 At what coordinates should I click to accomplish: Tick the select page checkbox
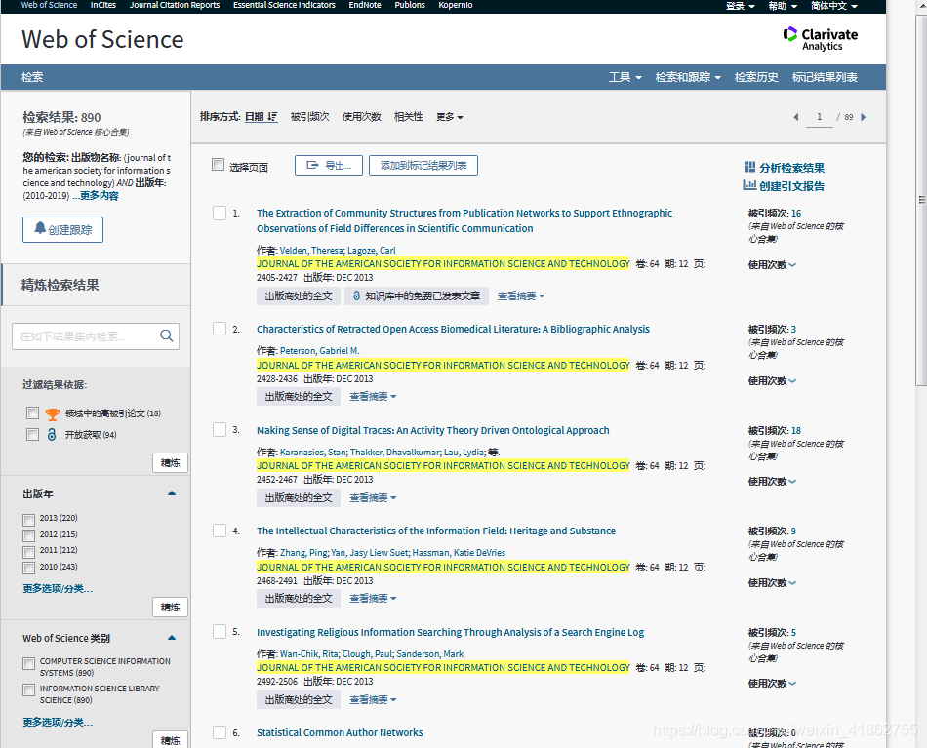tap(219, 164)
